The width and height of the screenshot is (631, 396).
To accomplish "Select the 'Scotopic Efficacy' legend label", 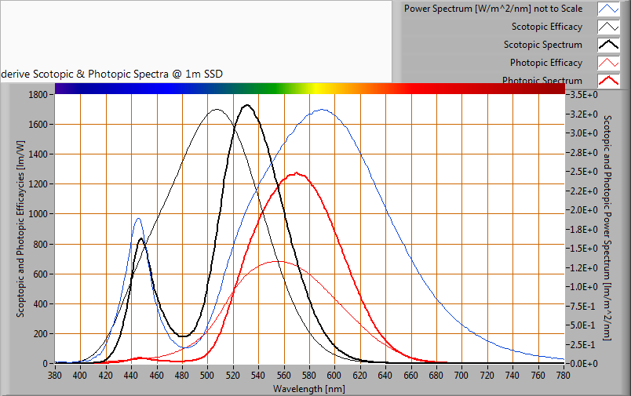I will [546, 27].
